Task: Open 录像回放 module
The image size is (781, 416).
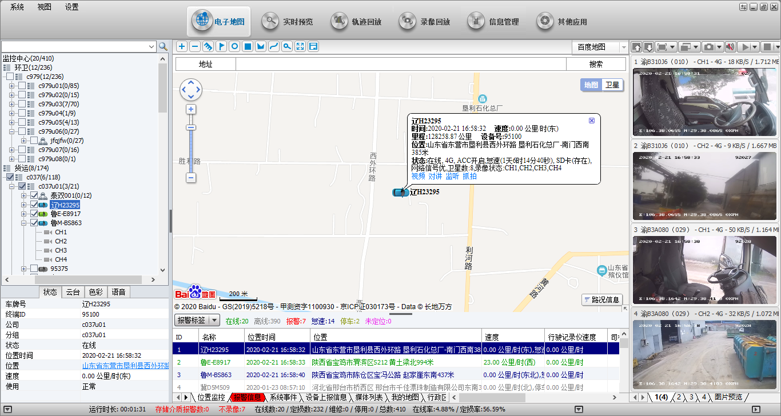Action: click(x=425, y=22)
